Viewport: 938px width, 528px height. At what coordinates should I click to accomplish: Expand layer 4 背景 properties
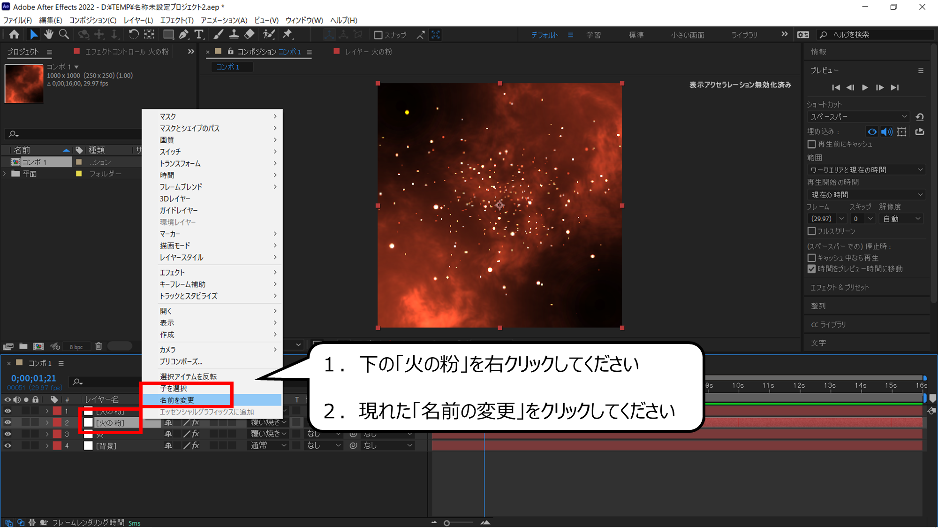point(47,446)
